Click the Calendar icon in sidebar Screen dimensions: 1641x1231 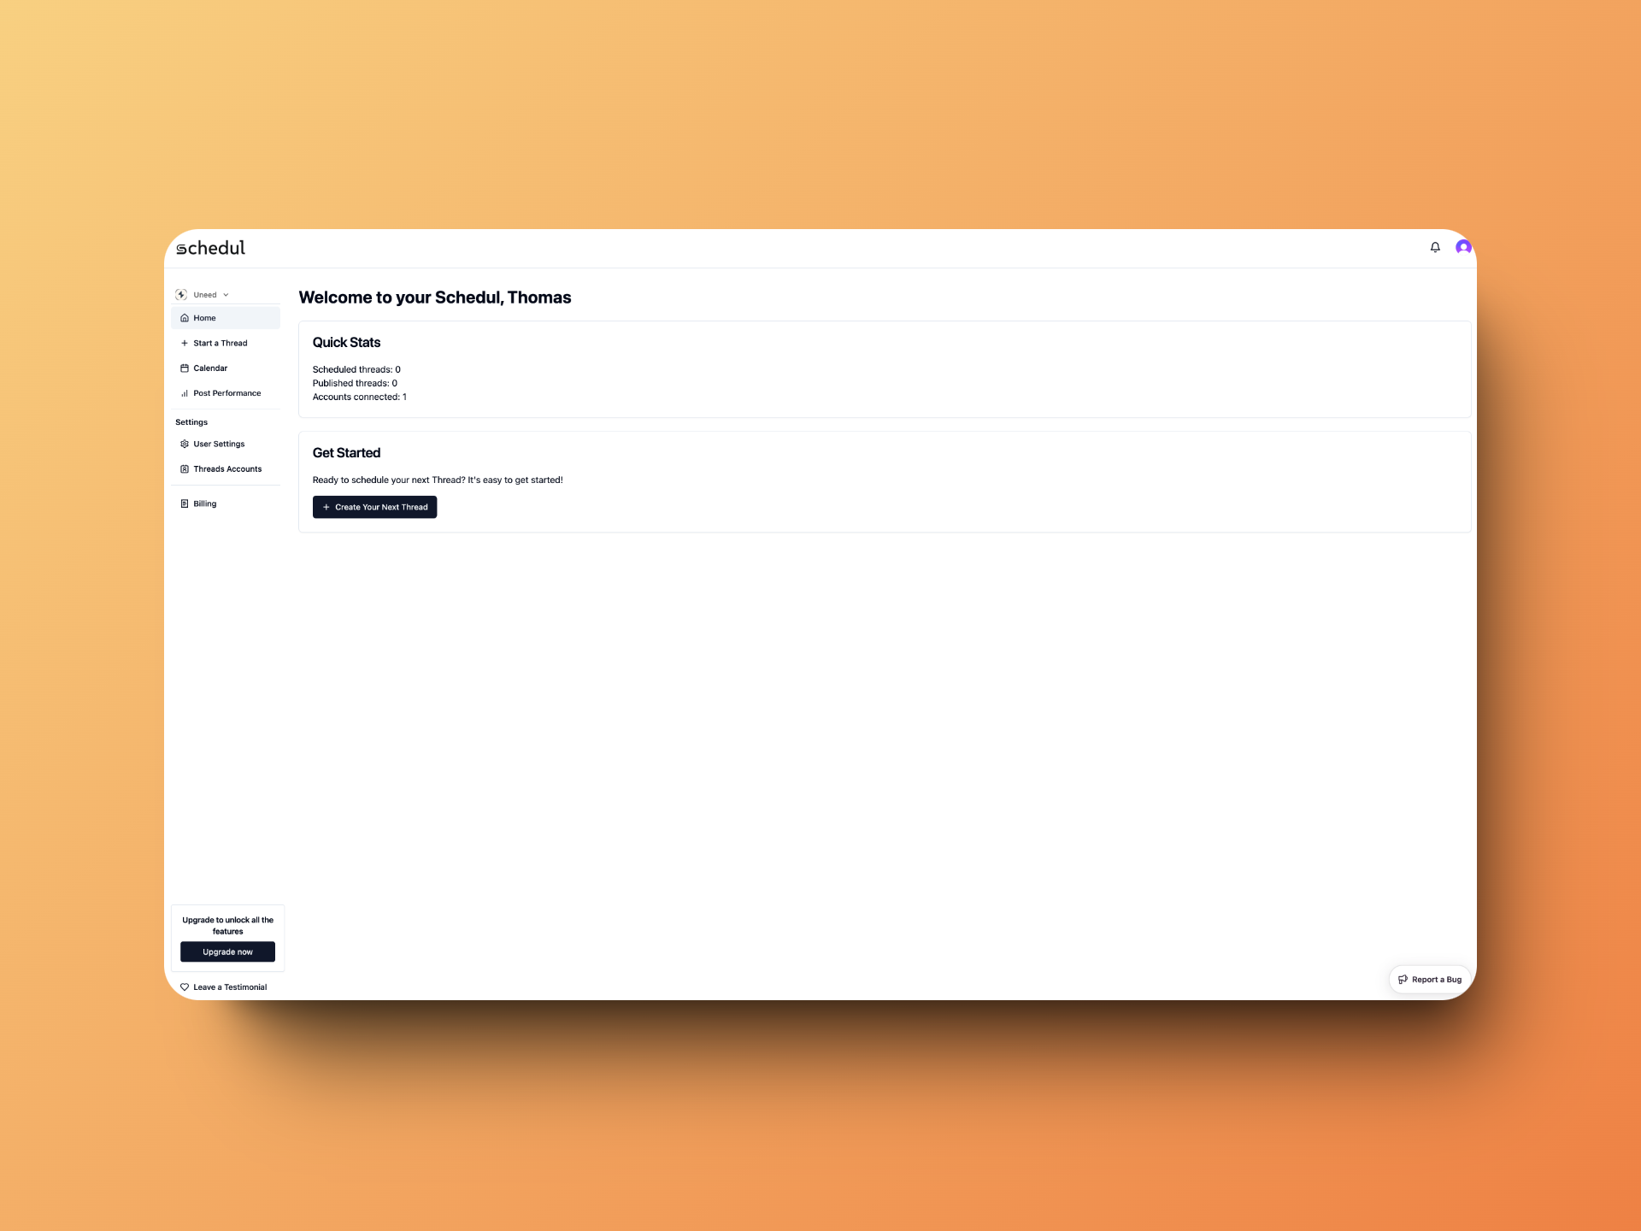pos(185,368)
